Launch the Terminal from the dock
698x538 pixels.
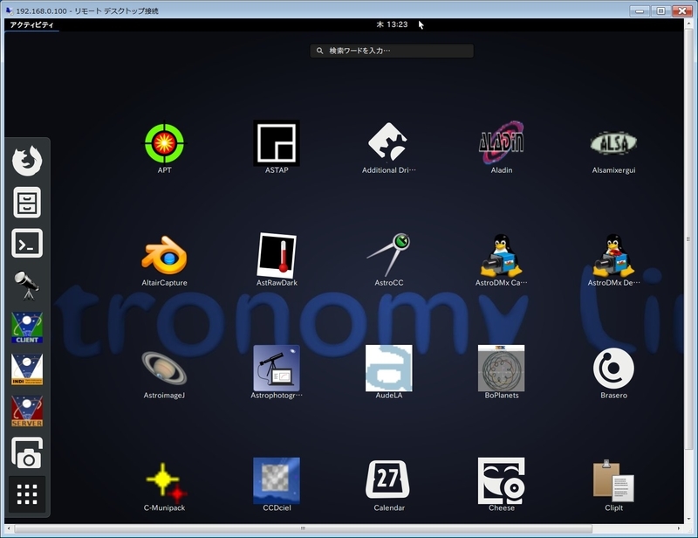[x=28, y=245]
